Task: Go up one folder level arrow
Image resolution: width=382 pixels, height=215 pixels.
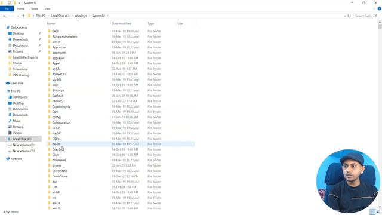Action: click(23, 16)
